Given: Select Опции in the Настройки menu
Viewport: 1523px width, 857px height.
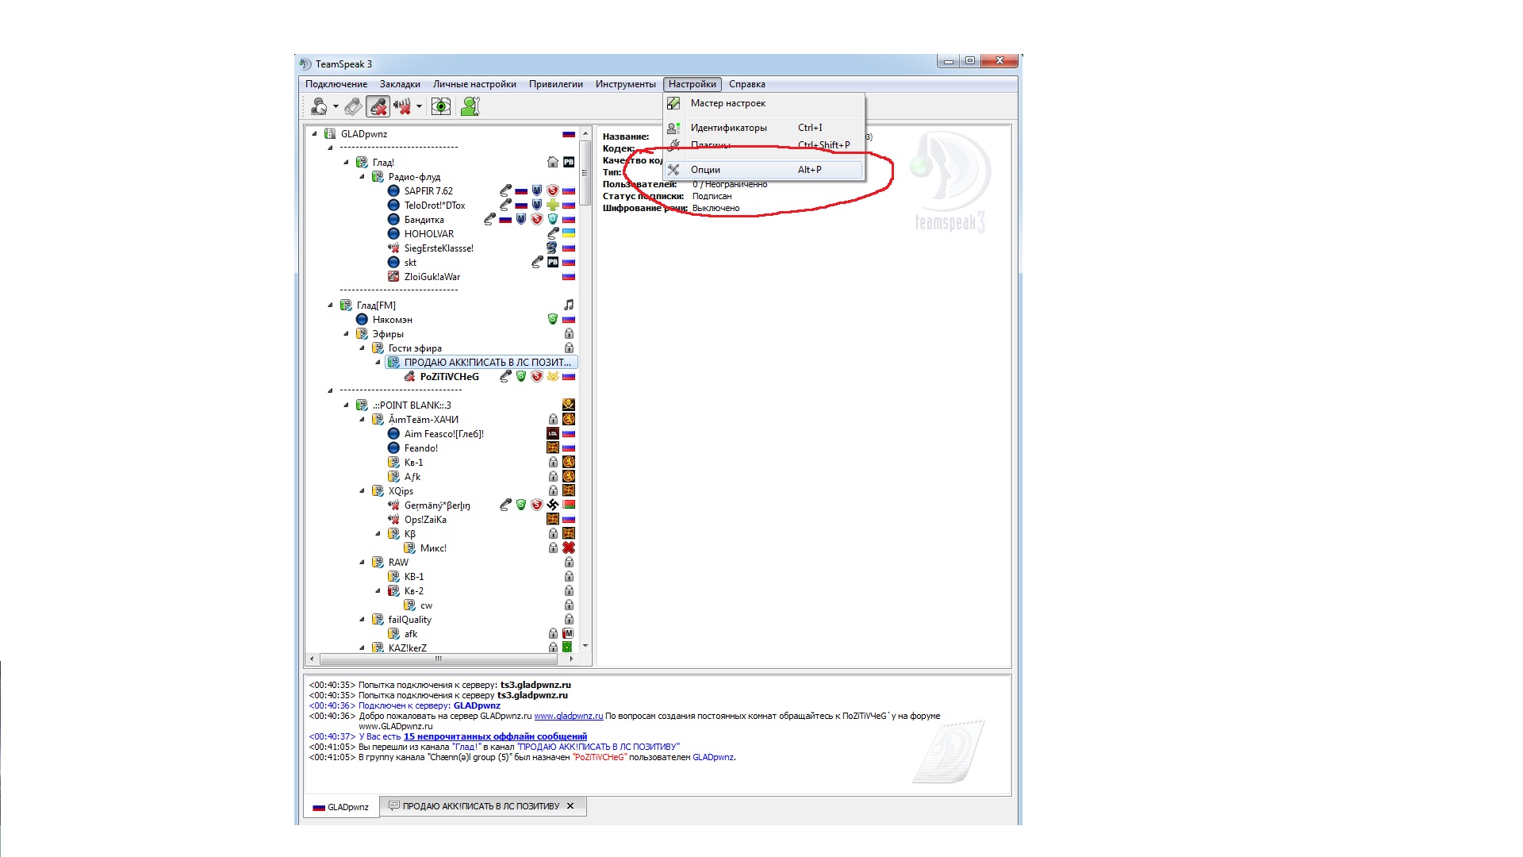Looking at the screenshot, I should [x=705, y=170].
